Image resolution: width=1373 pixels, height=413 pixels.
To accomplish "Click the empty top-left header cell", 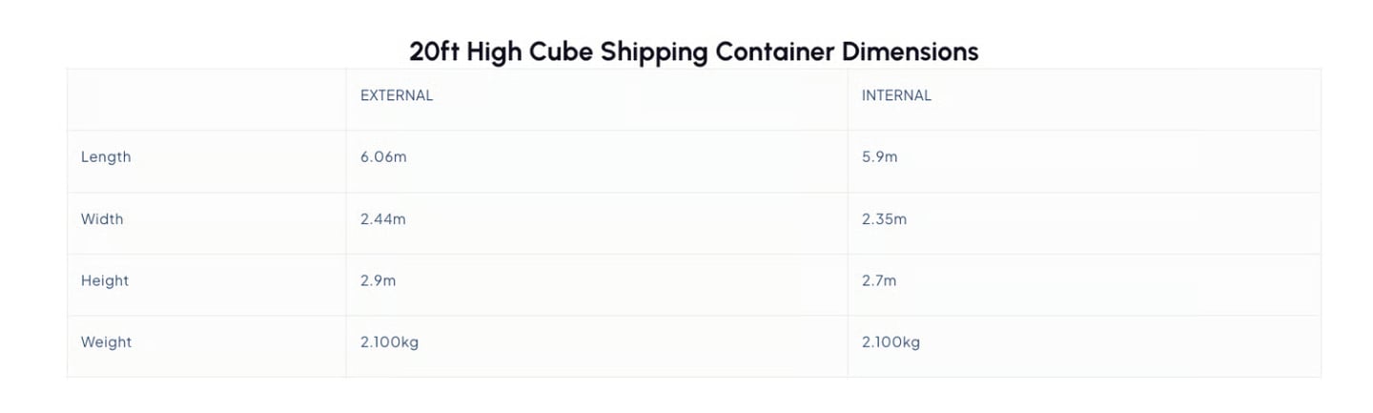I will click(206, 99).
